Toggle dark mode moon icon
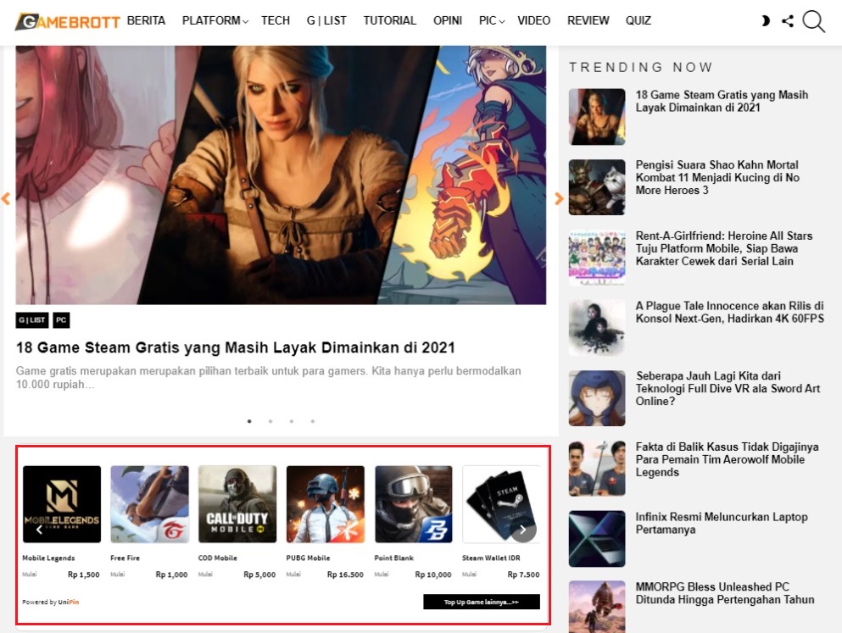 click(x=766, y=21)
